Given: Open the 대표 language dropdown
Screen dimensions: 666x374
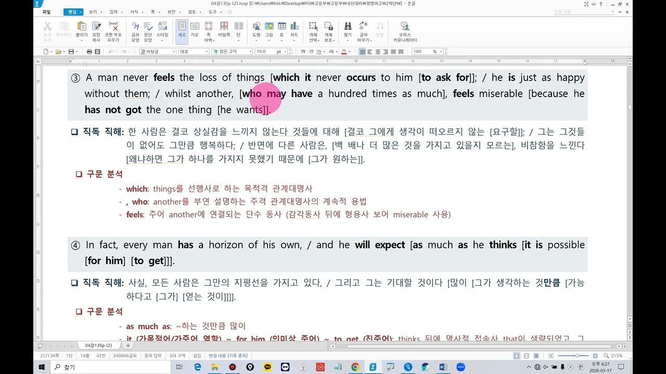Looking at the screenshot, I should [194, 51].
